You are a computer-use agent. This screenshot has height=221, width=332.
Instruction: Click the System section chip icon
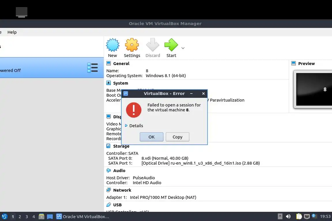pos(109,83)
